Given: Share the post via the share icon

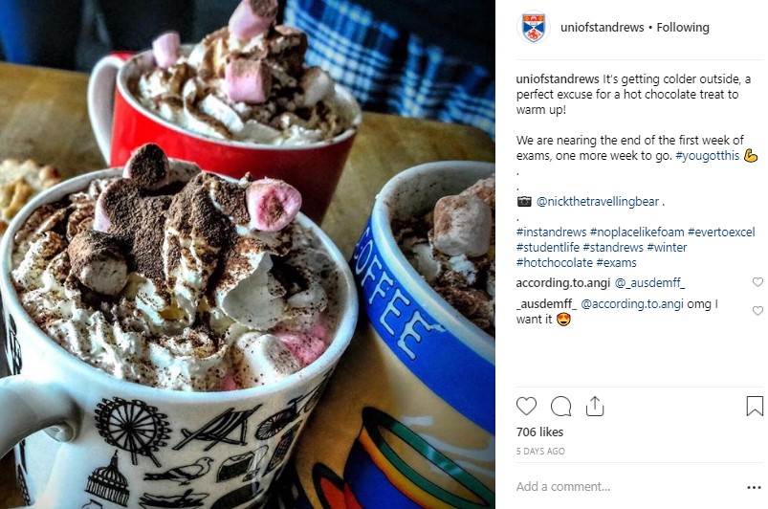Looking at the screenshot, I should pos(595,406).
